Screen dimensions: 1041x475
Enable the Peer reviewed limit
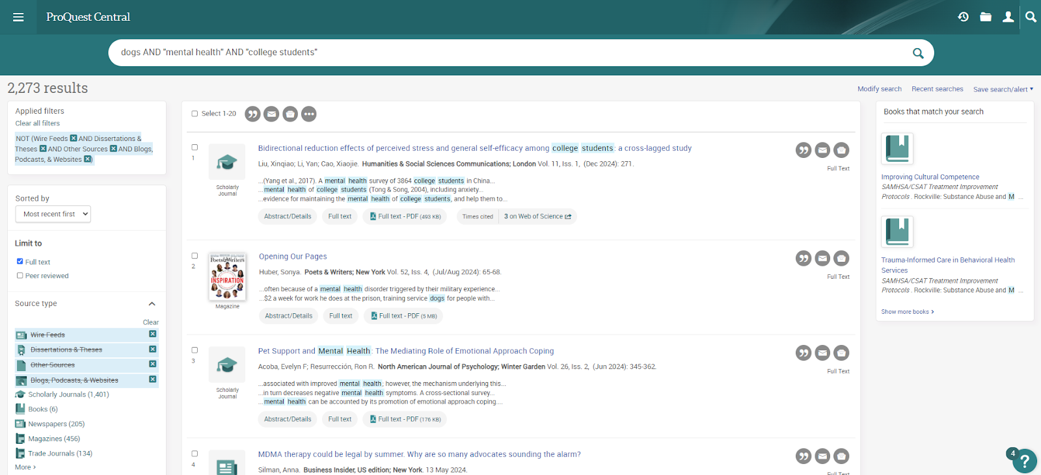tap(20, 276)
